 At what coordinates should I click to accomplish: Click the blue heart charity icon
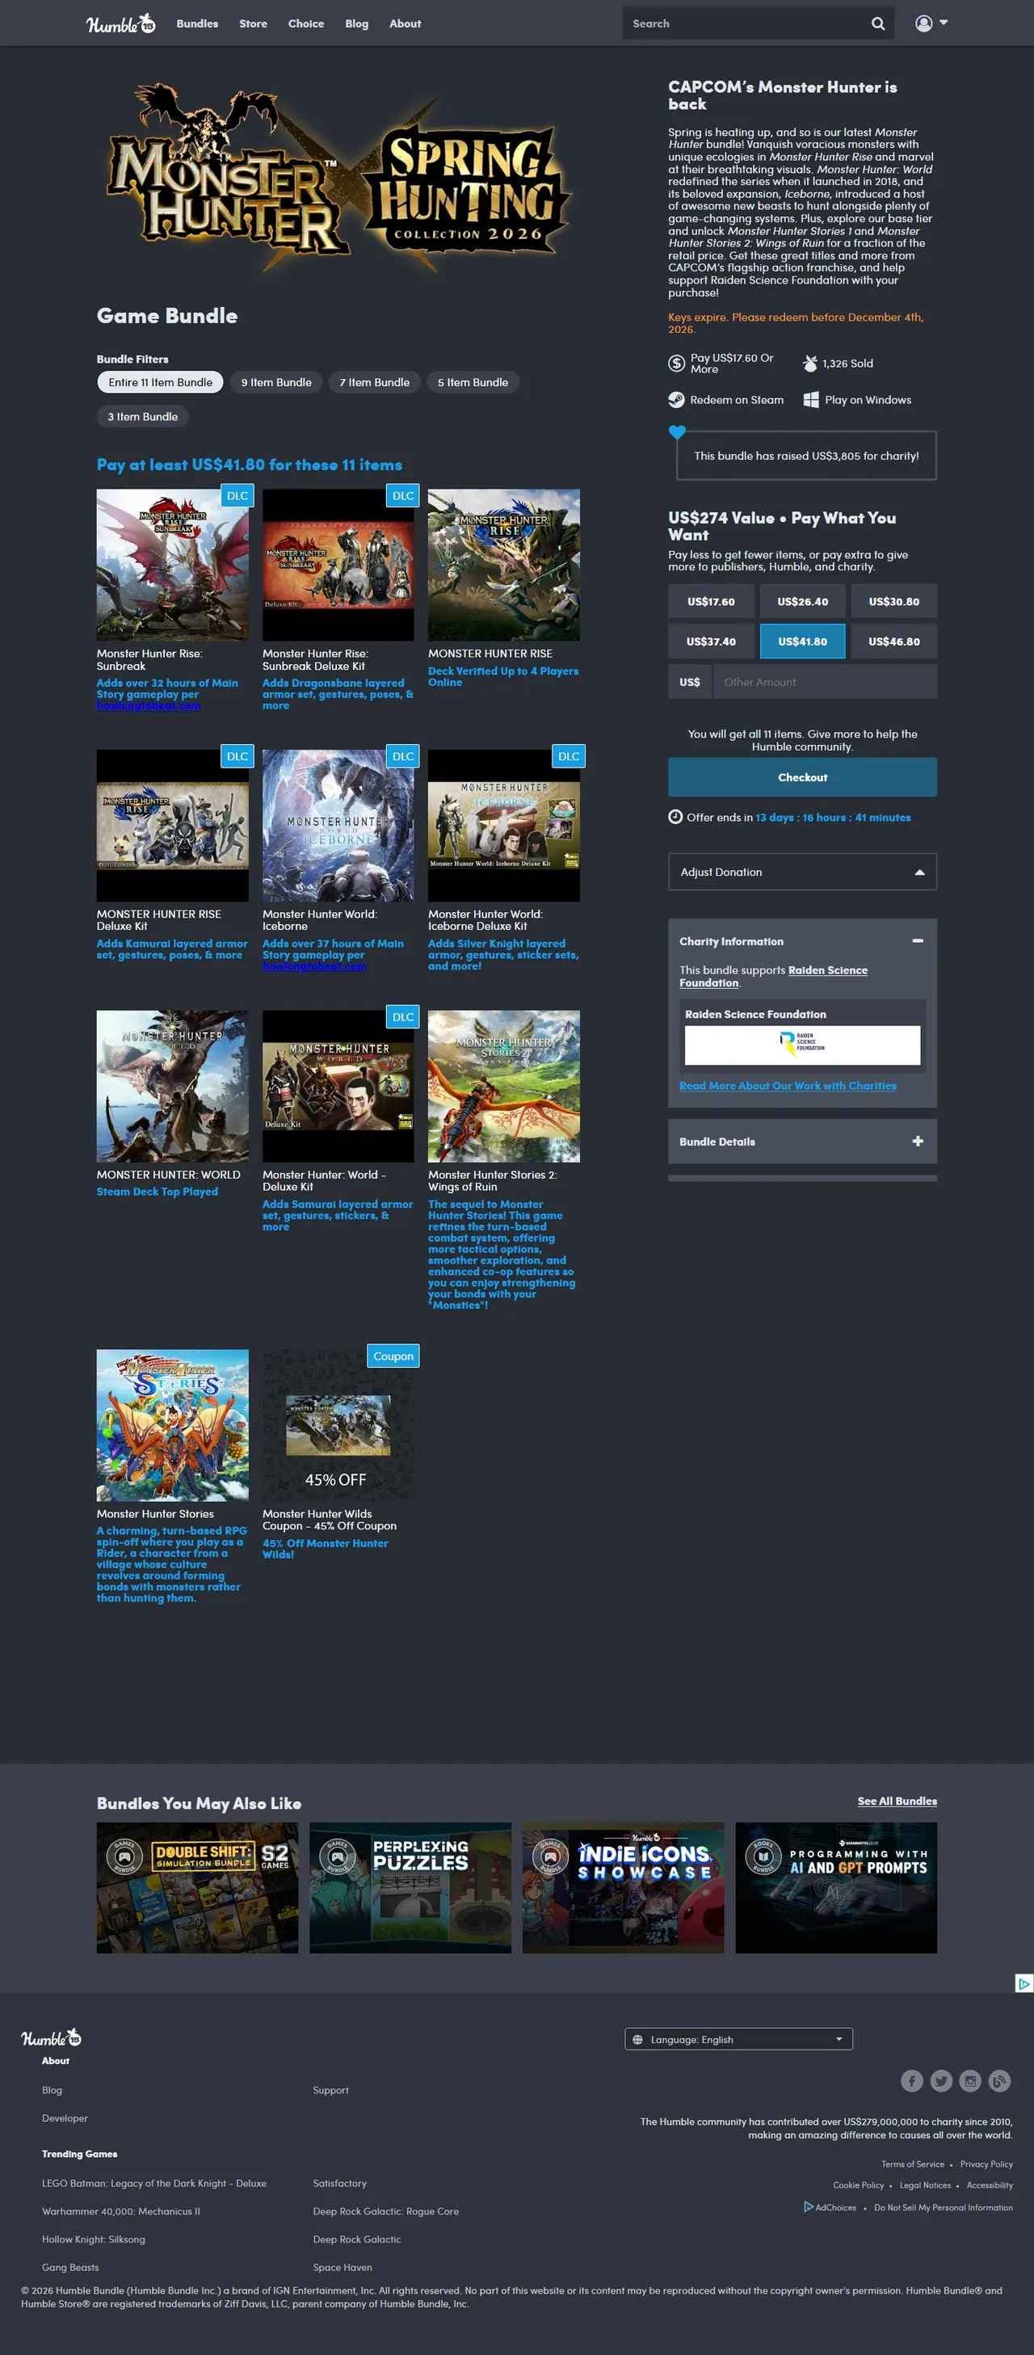[x=676, y=431]
